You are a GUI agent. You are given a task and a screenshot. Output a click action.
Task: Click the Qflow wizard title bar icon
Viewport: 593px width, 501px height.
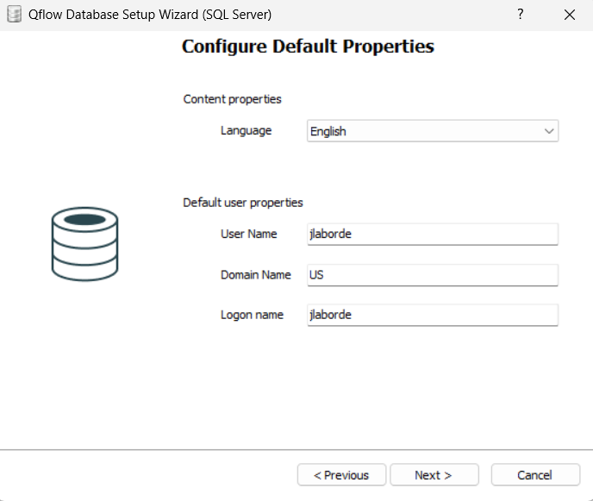[14, 15]
